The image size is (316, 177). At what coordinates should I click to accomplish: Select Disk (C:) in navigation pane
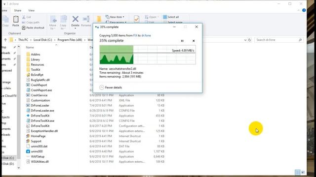click(8, 158)
